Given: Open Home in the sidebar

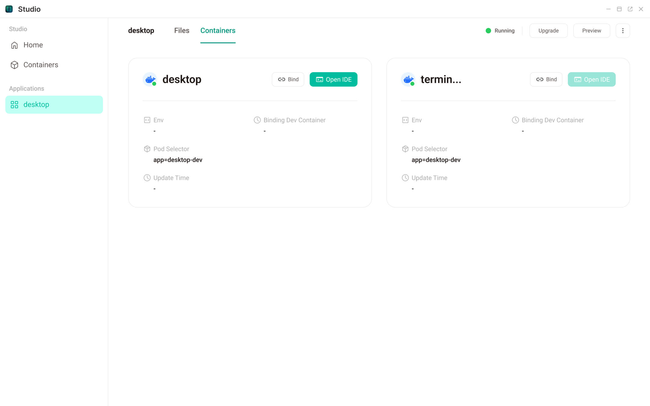Looking at the screenshot, I should point(33,45).
